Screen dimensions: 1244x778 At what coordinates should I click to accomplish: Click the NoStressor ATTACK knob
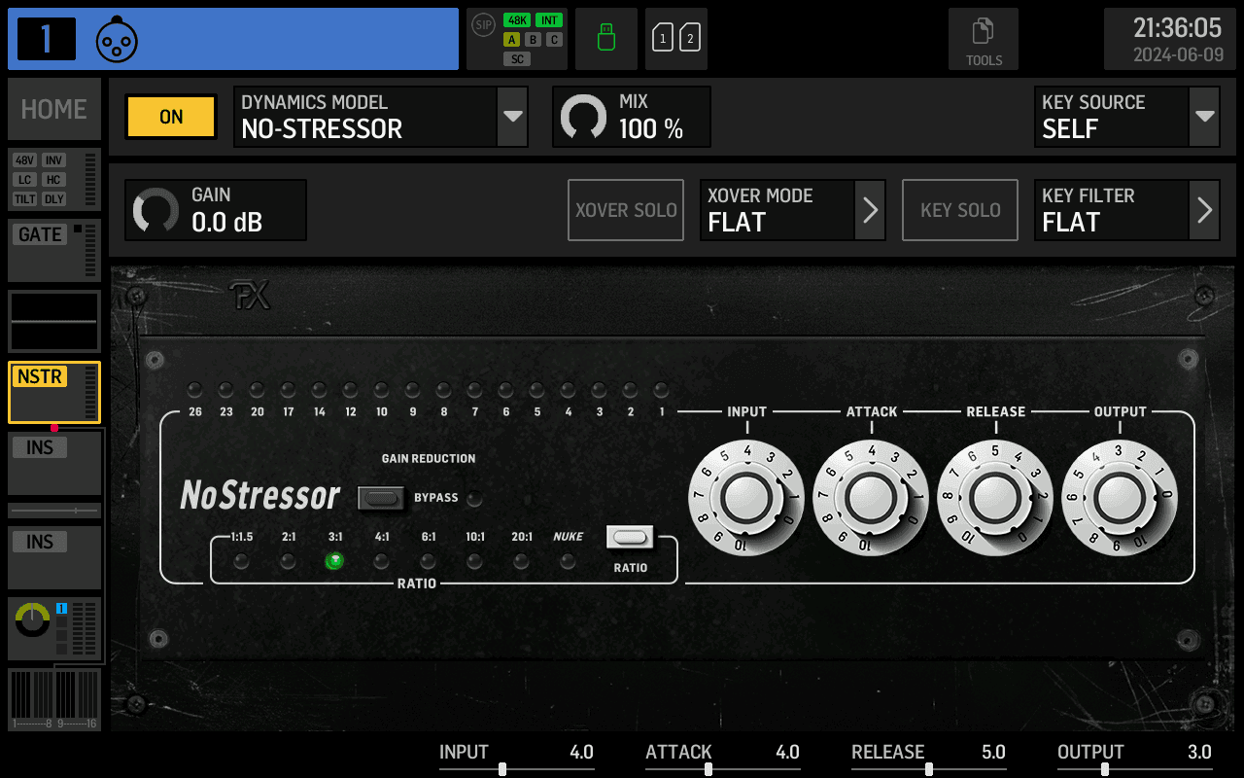[x=871, y=498]
